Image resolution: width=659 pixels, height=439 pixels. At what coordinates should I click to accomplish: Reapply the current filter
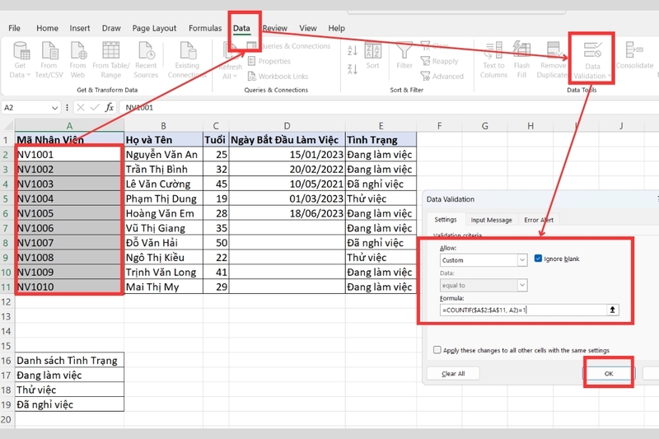(440, 61)
